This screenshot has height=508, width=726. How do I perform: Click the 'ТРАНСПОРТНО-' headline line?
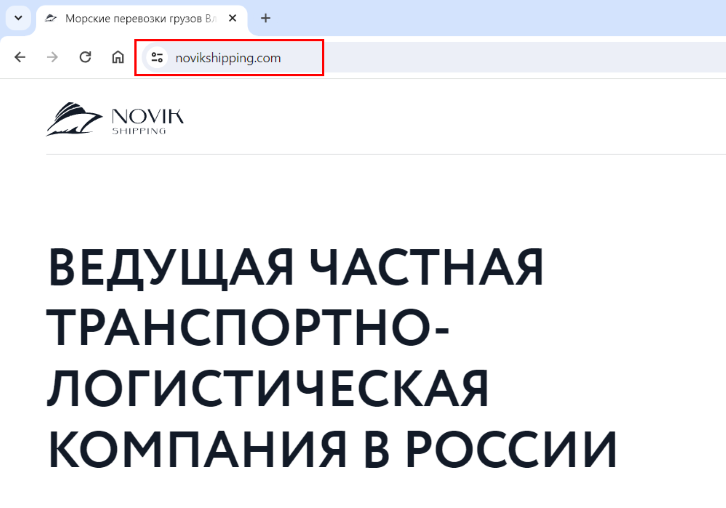[247, 327]
